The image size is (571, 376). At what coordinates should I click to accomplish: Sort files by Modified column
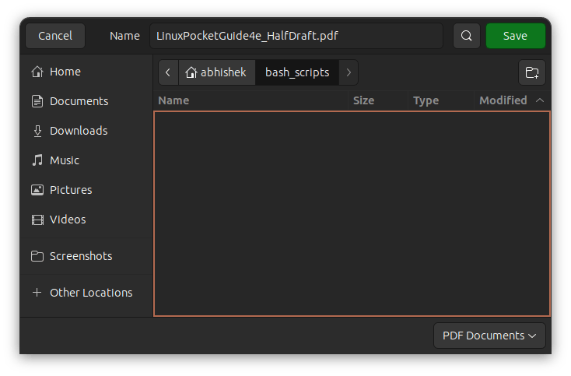(503, 100)
